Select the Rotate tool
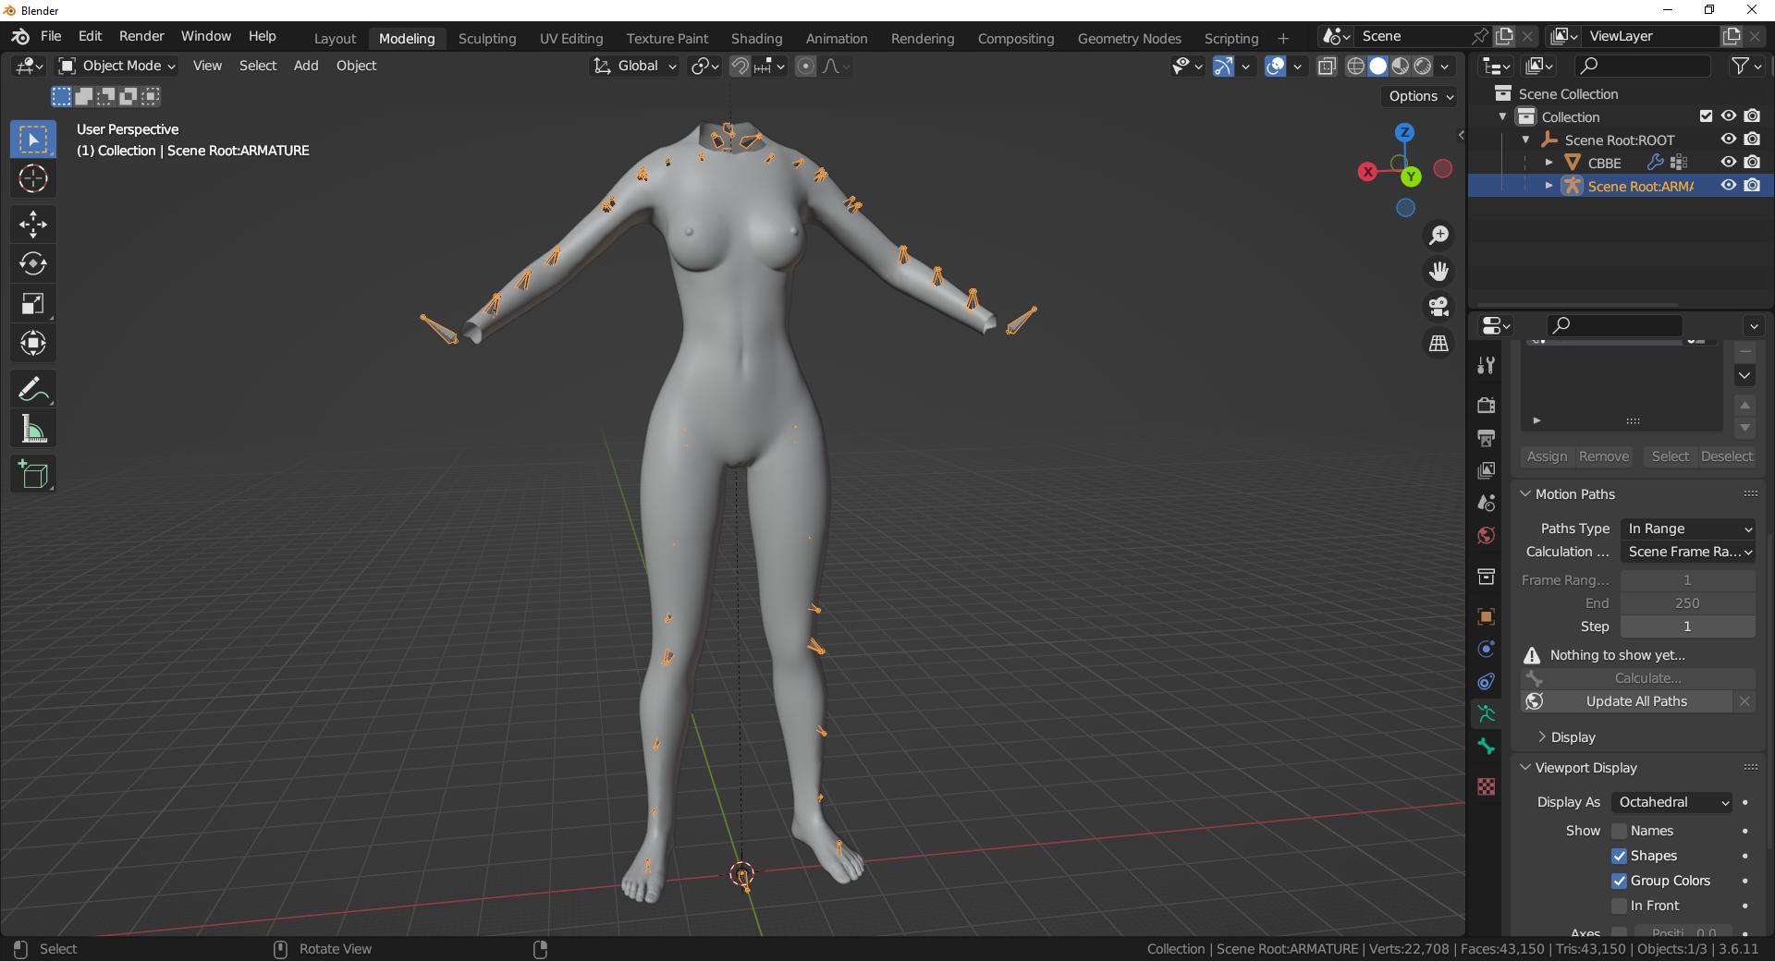This screenshot has width=1775, height=961. [33, 264]
